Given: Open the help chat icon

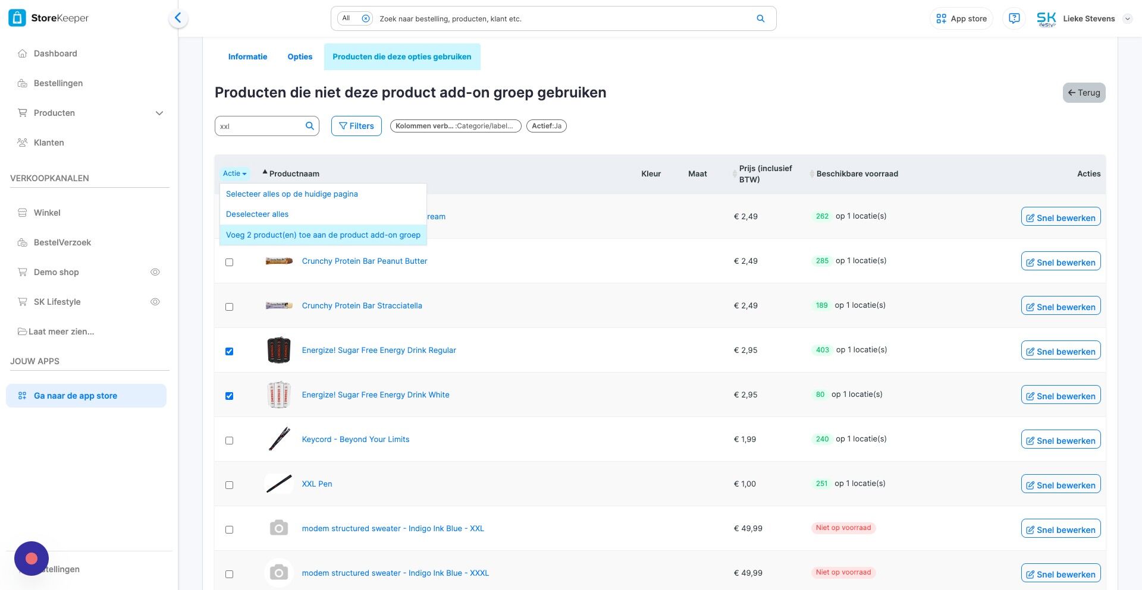Looking at the screenshot, I should 1014,18.
